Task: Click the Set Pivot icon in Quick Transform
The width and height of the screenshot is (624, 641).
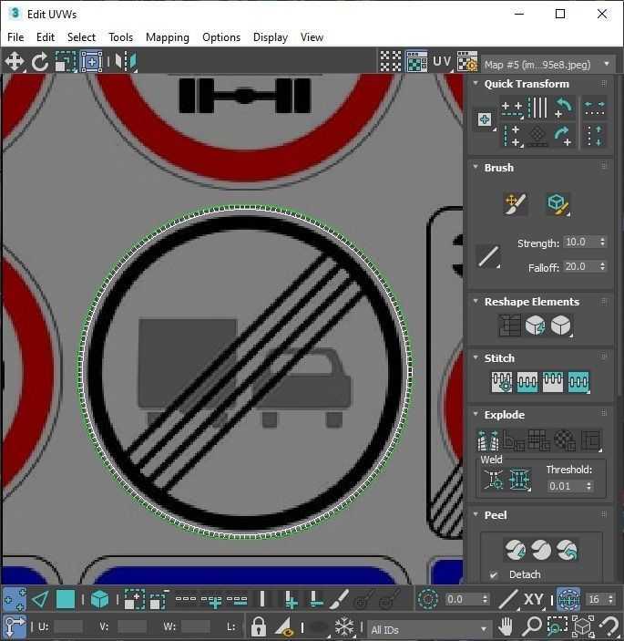Action: pyautogui.click(x=485, y=120)
